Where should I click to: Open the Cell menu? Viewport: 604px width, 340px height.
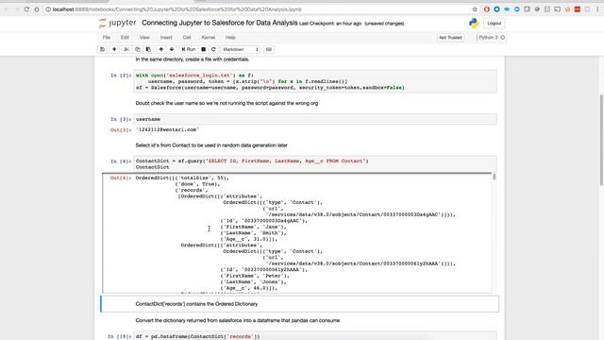click(x=187, y=38)
